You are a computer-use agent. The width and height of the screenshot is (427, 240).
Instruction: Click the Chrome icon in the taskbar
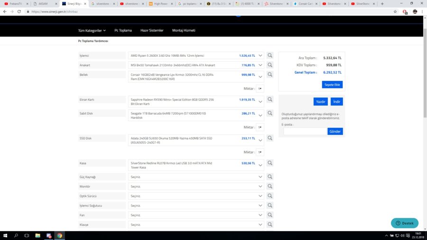click(x=59, y=236)
